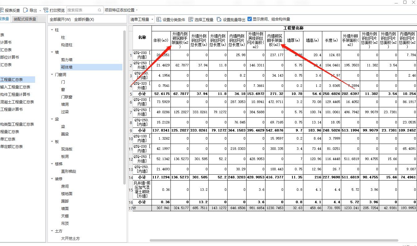The image size is (417, 246).
Task: Select 吊顶 in the tree
Action: 65,224
